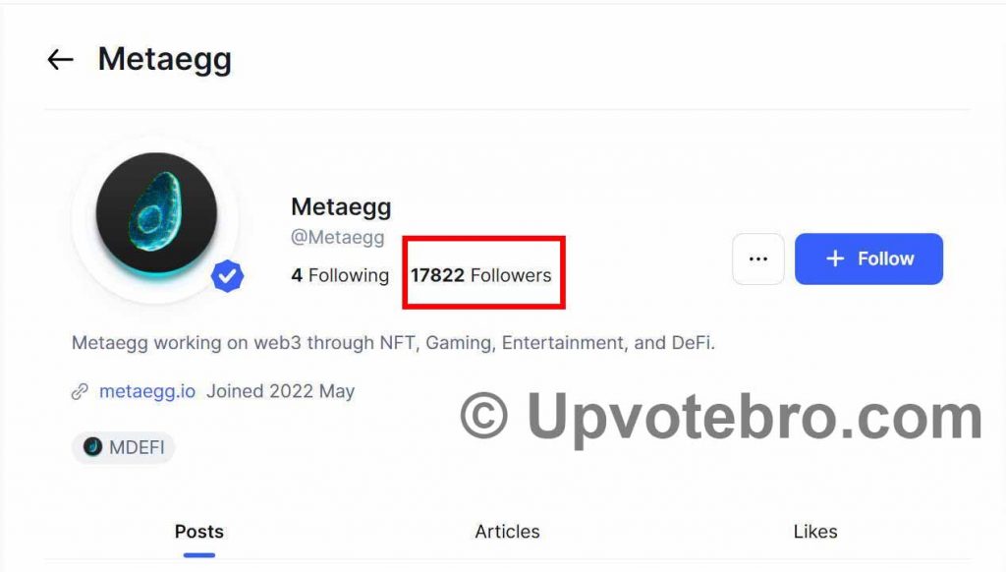Switch to the Articles tab
Image resolution: width=1006 pixels, height=572 pixels.
click(x=507, y=532)
